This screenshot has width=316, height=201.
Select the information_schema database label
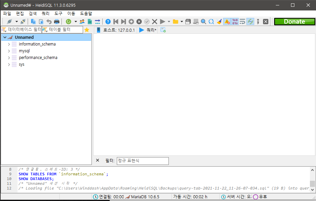pos(37,44)
